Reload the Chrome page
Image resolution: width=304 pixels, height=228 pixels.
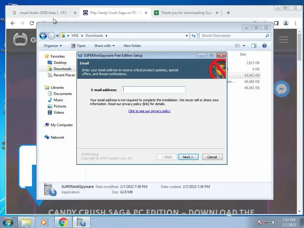(32, 23)
